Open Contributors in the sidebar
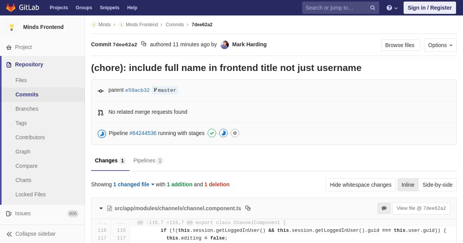Viewport: 463px width, 243px height. [x=42, y=137]
